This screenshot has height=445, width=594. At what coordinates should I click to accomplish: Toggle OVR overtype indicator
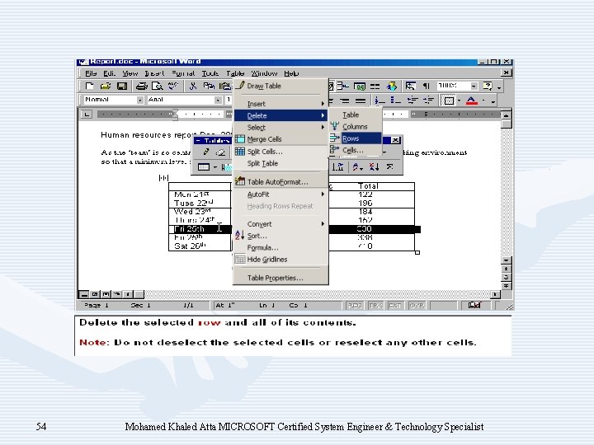[417, 306]
